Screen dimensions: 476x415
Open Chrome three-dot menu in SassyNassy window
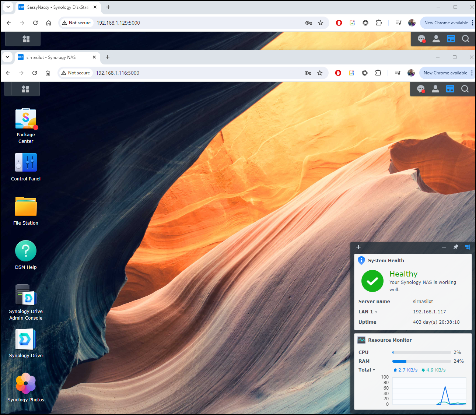tap(472, 23)
